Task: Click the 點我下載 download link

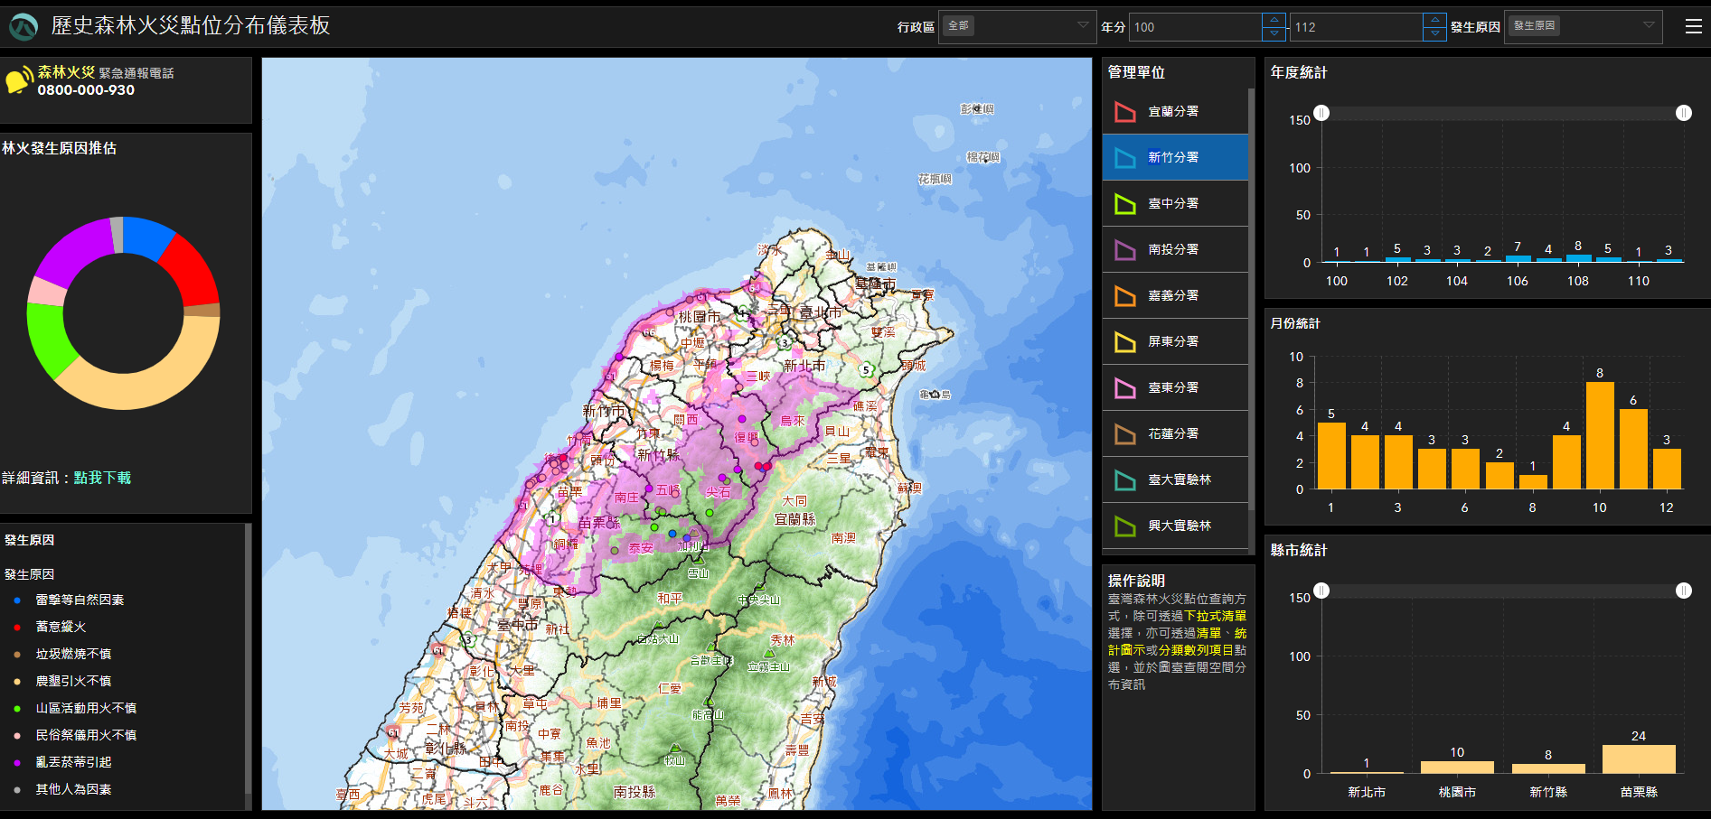Action: [102, 478]
